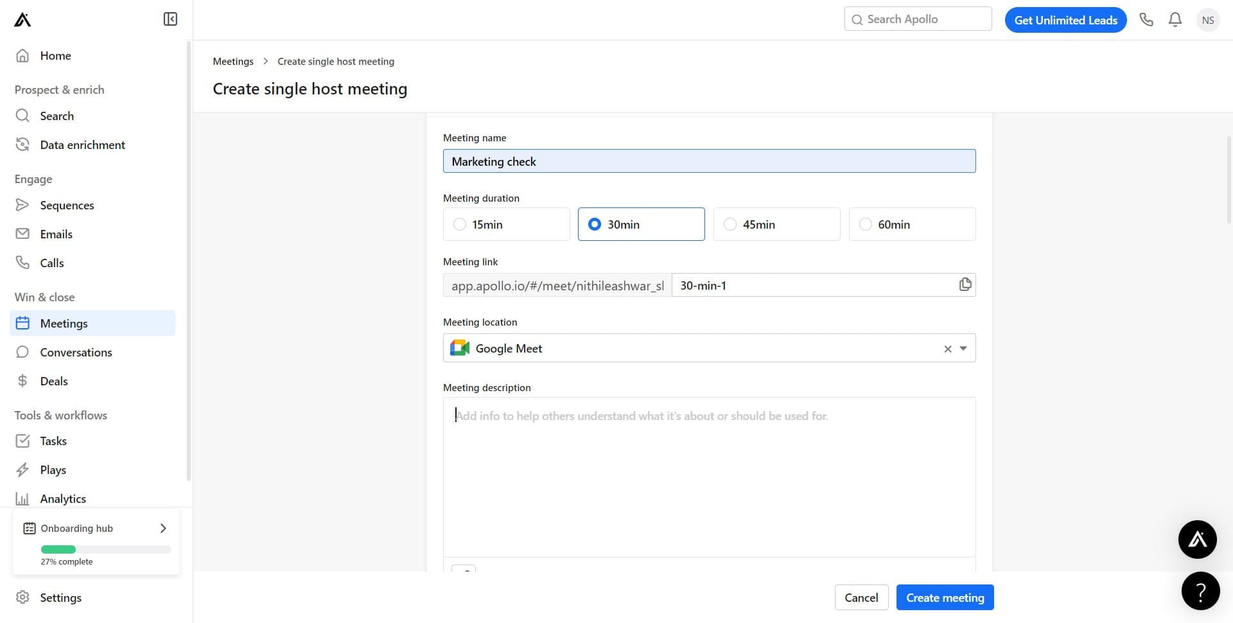Expand the Onboarding hub chevron
The image size is (1233, 623).
click(163, 528)
